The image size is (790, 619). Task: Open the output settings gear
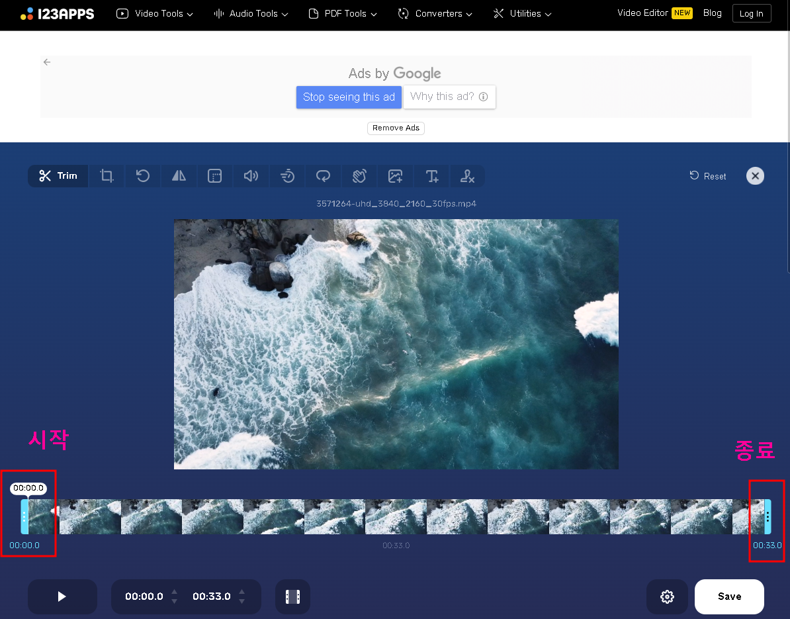[667, 596]
